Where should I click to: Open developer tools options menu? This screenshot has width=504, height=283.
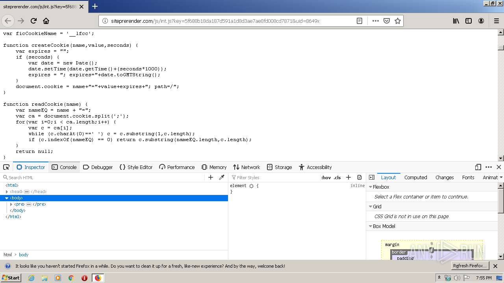click(x=489, y=167)
